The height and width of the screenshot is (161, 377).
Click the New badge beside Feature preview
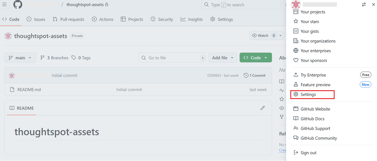(x=366, y=84)
